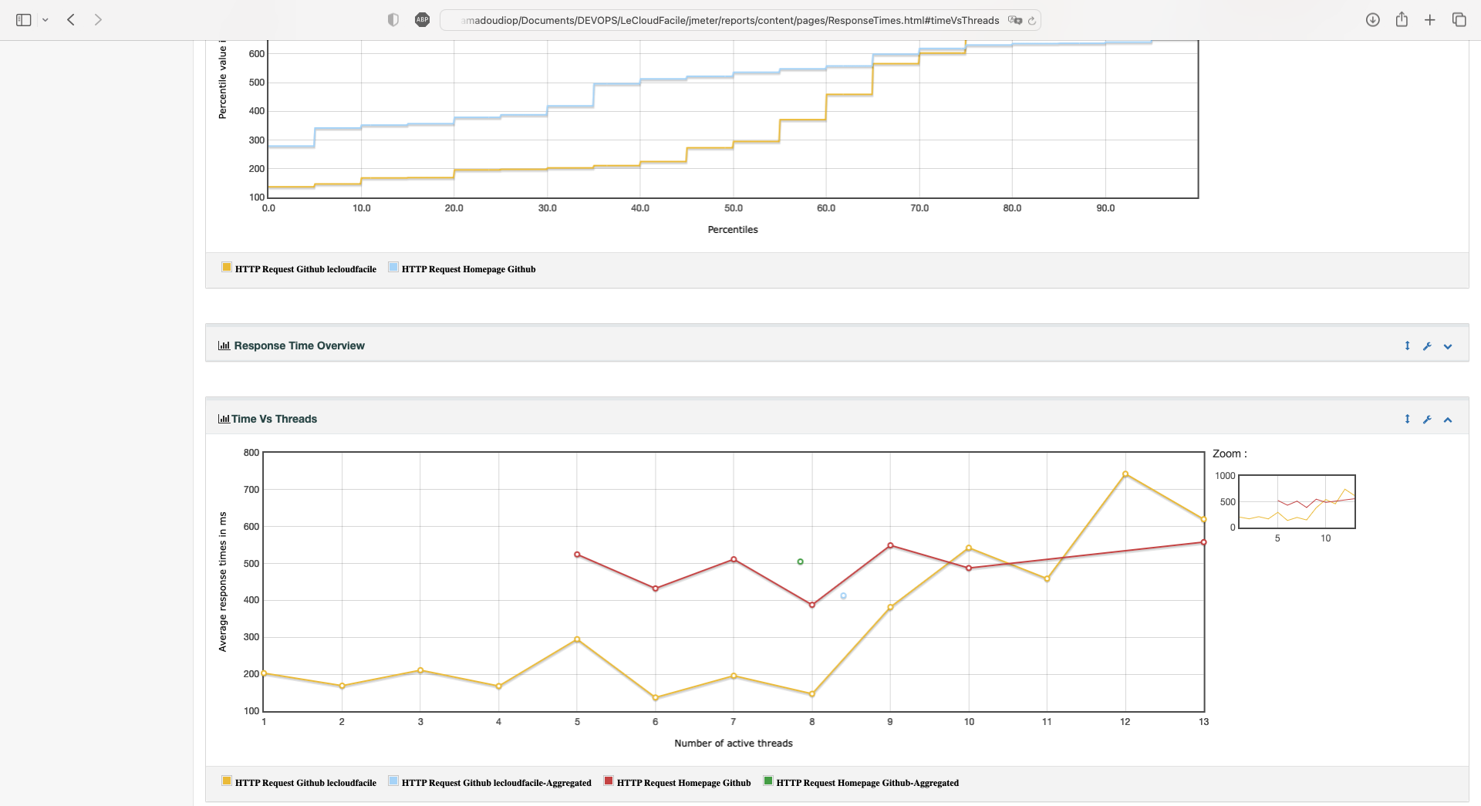Open a new browser tab
Viewport: 1481px width, 806px height.
pos(1430,20)
